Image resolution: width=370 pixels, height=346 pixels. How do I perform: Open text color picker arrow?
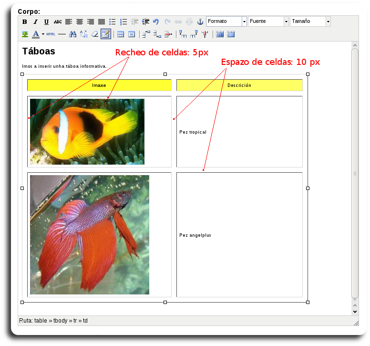pos(43,34)
